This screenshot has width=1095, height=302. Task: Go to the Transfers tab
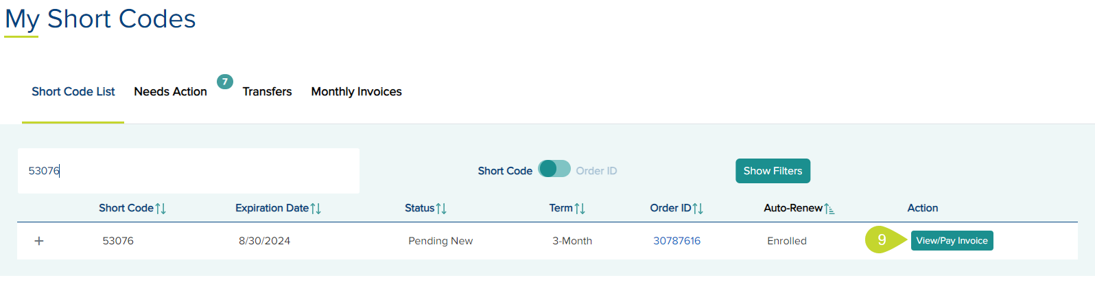[267, 92]
